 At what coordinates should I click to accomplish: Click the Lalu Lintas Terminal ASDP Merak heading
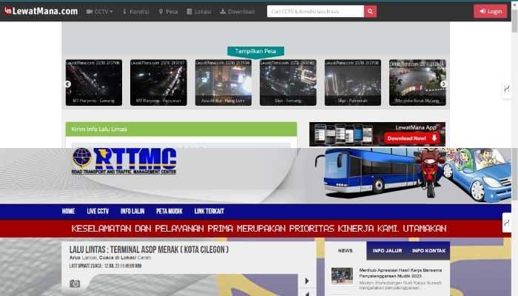point(149,250)
